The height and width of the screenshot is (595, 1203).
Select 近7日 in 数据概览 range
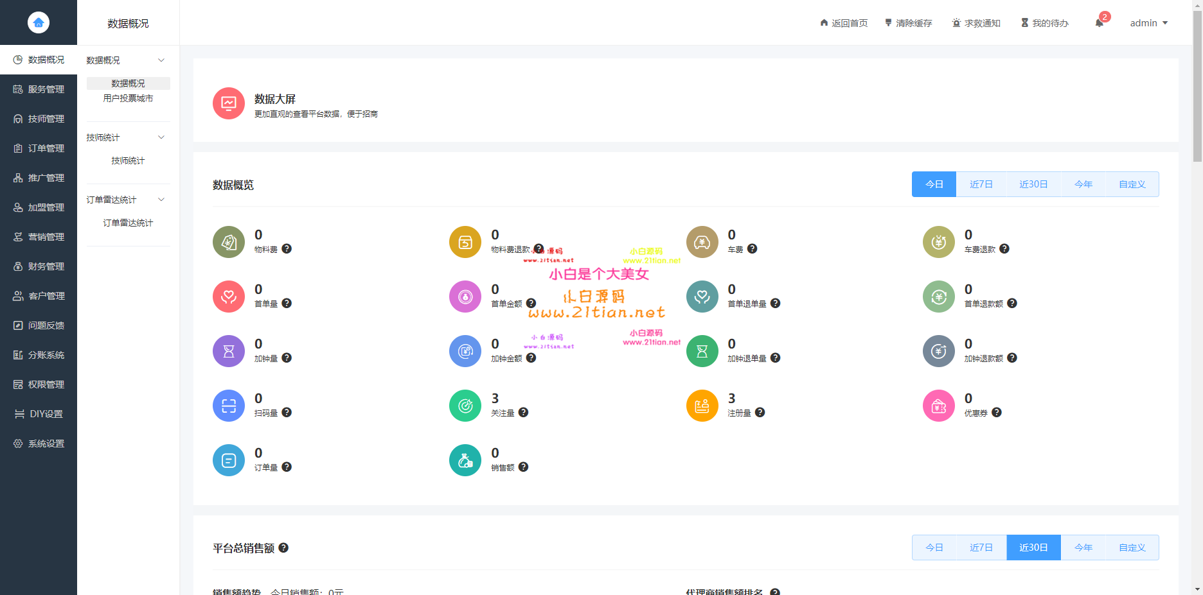pyautogui.click(x=981, y=184)
